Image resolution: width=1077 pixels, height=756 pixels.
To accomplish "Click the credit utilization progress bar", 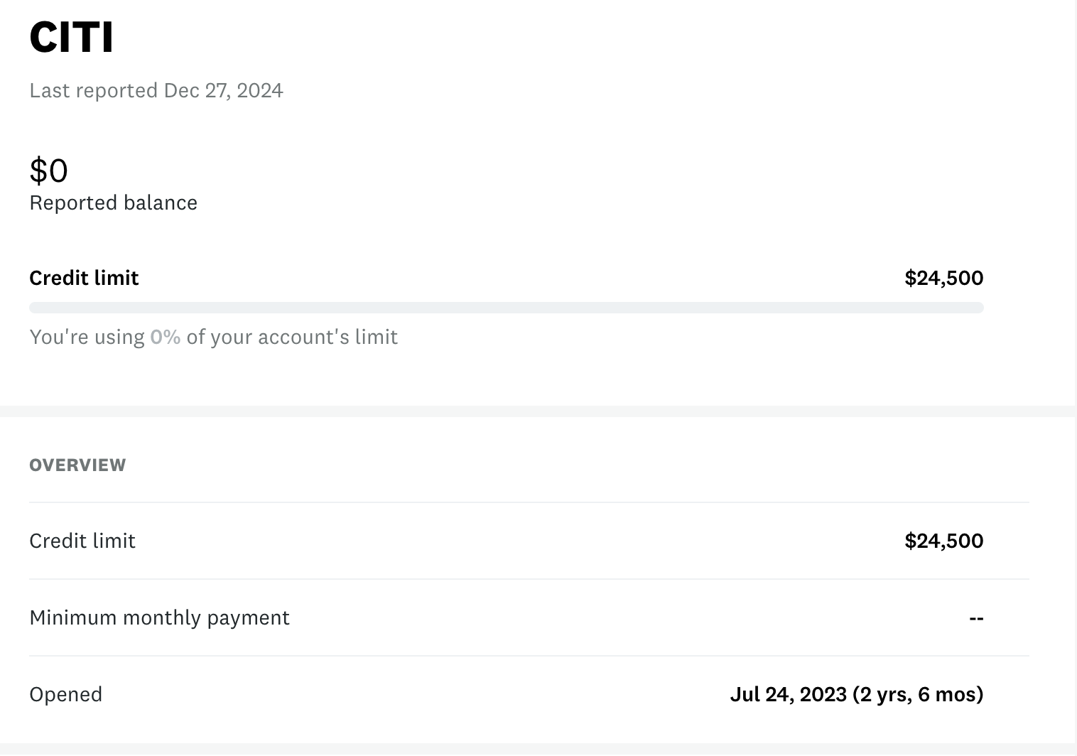I will pos(506,307).
